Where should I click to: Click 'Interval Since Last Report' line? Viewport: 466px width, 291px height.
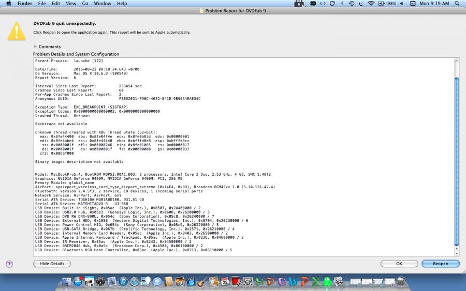tap(88, 86)
